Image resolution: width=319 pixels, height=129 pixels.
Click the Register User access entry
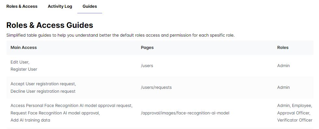(24, 69)
